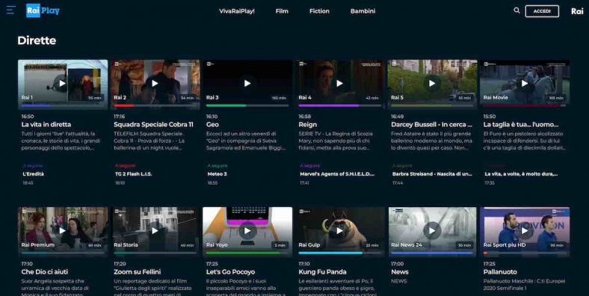Play the Rai Storia live stream
This screenshot has height=296, width=589.
(x=155, y=231)
